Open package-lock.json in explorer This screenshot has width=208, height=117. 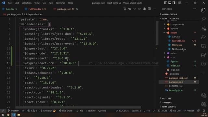(x=179, y=78)
